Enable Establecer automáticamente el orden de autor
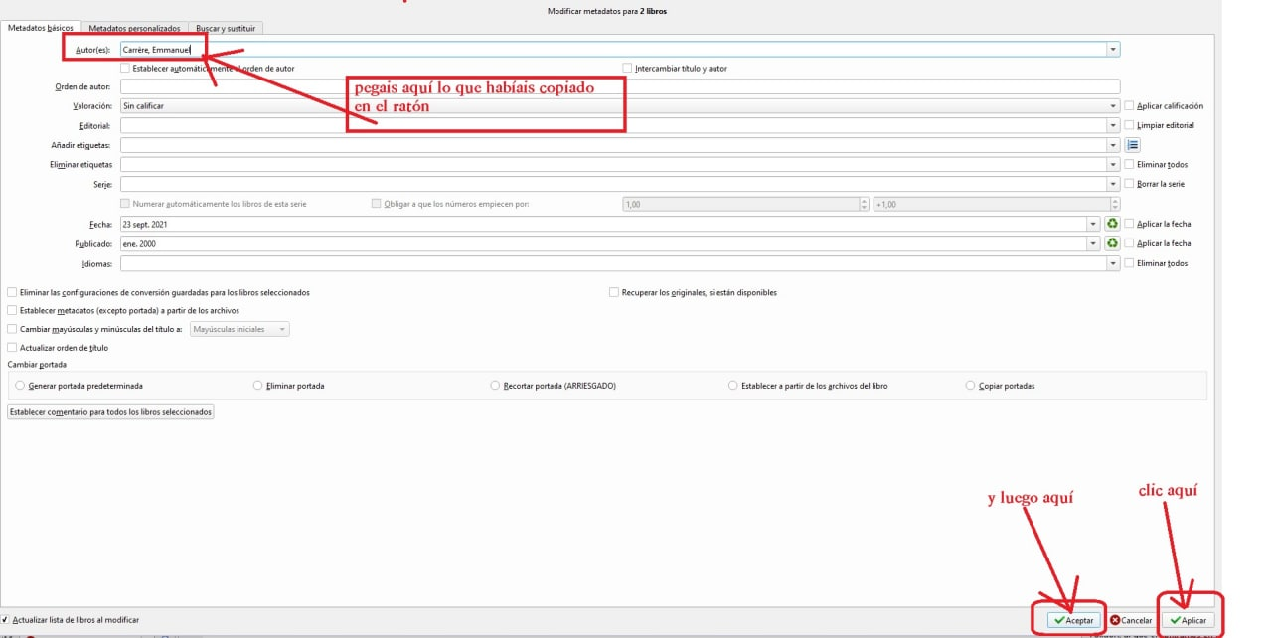The width and height of the screenshot is (1272, 638). [207, 68]
